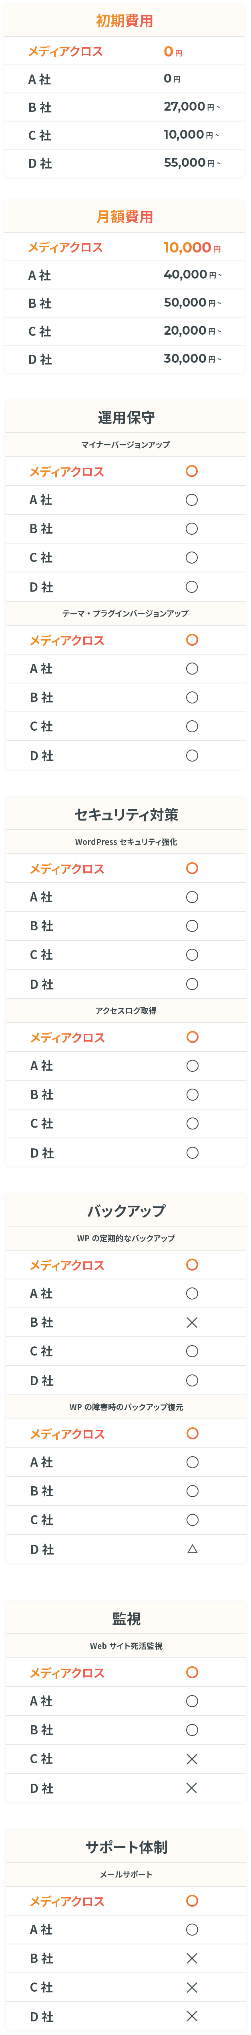Click the cross mark for D社 under Webサイト死活監視
Screen dimensions: 251x2035
pos(192,1788)
